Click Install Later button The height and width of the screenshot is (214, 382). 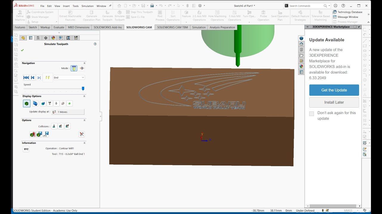coord(334,102)
